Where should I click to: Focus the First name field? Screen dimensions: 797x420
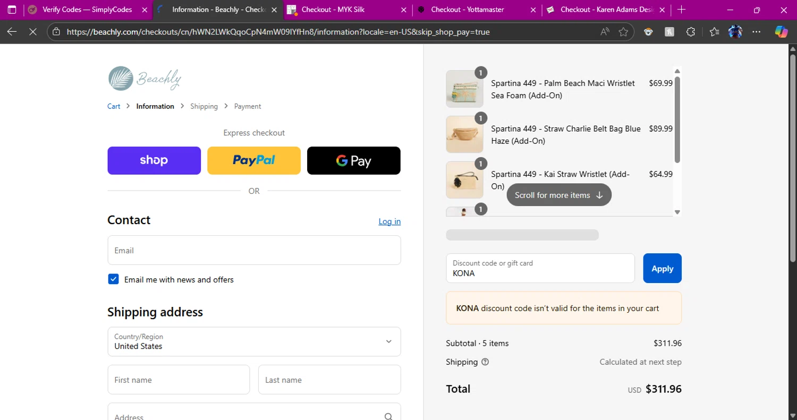click(x=179, y=380)
